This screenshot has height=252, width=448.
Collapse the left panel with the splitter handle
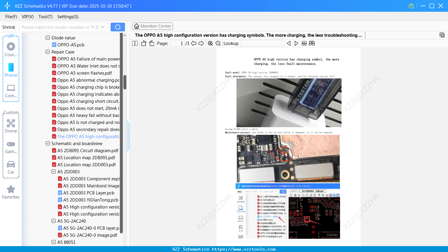click(128, 136)
